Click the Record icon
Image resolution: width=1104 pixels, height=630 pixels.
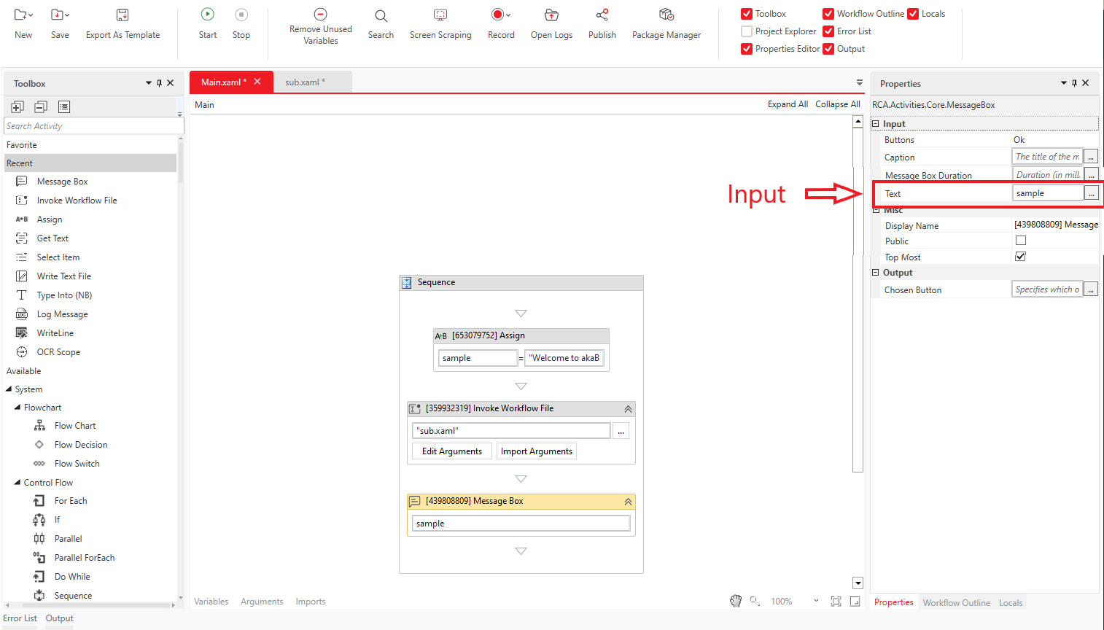pos(497,15)
